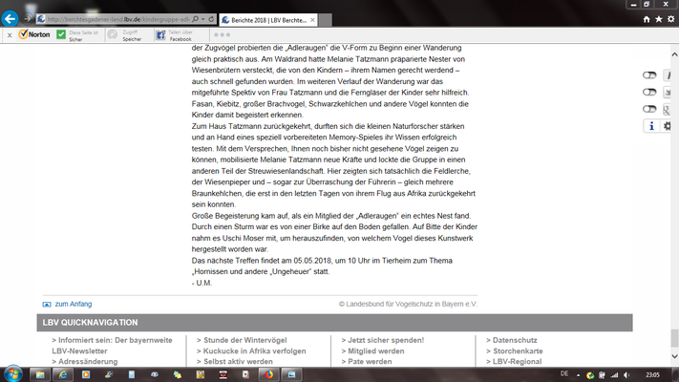Open the browser Tools gear icon
Image resolution: width=679 pixels, height=382 pixels.
click(x=670, y=19)
